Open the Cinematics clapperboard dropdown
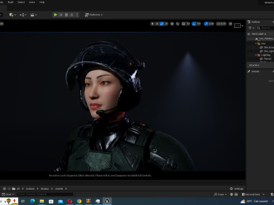This screenshot has height=205, width=274. point(34,15)
